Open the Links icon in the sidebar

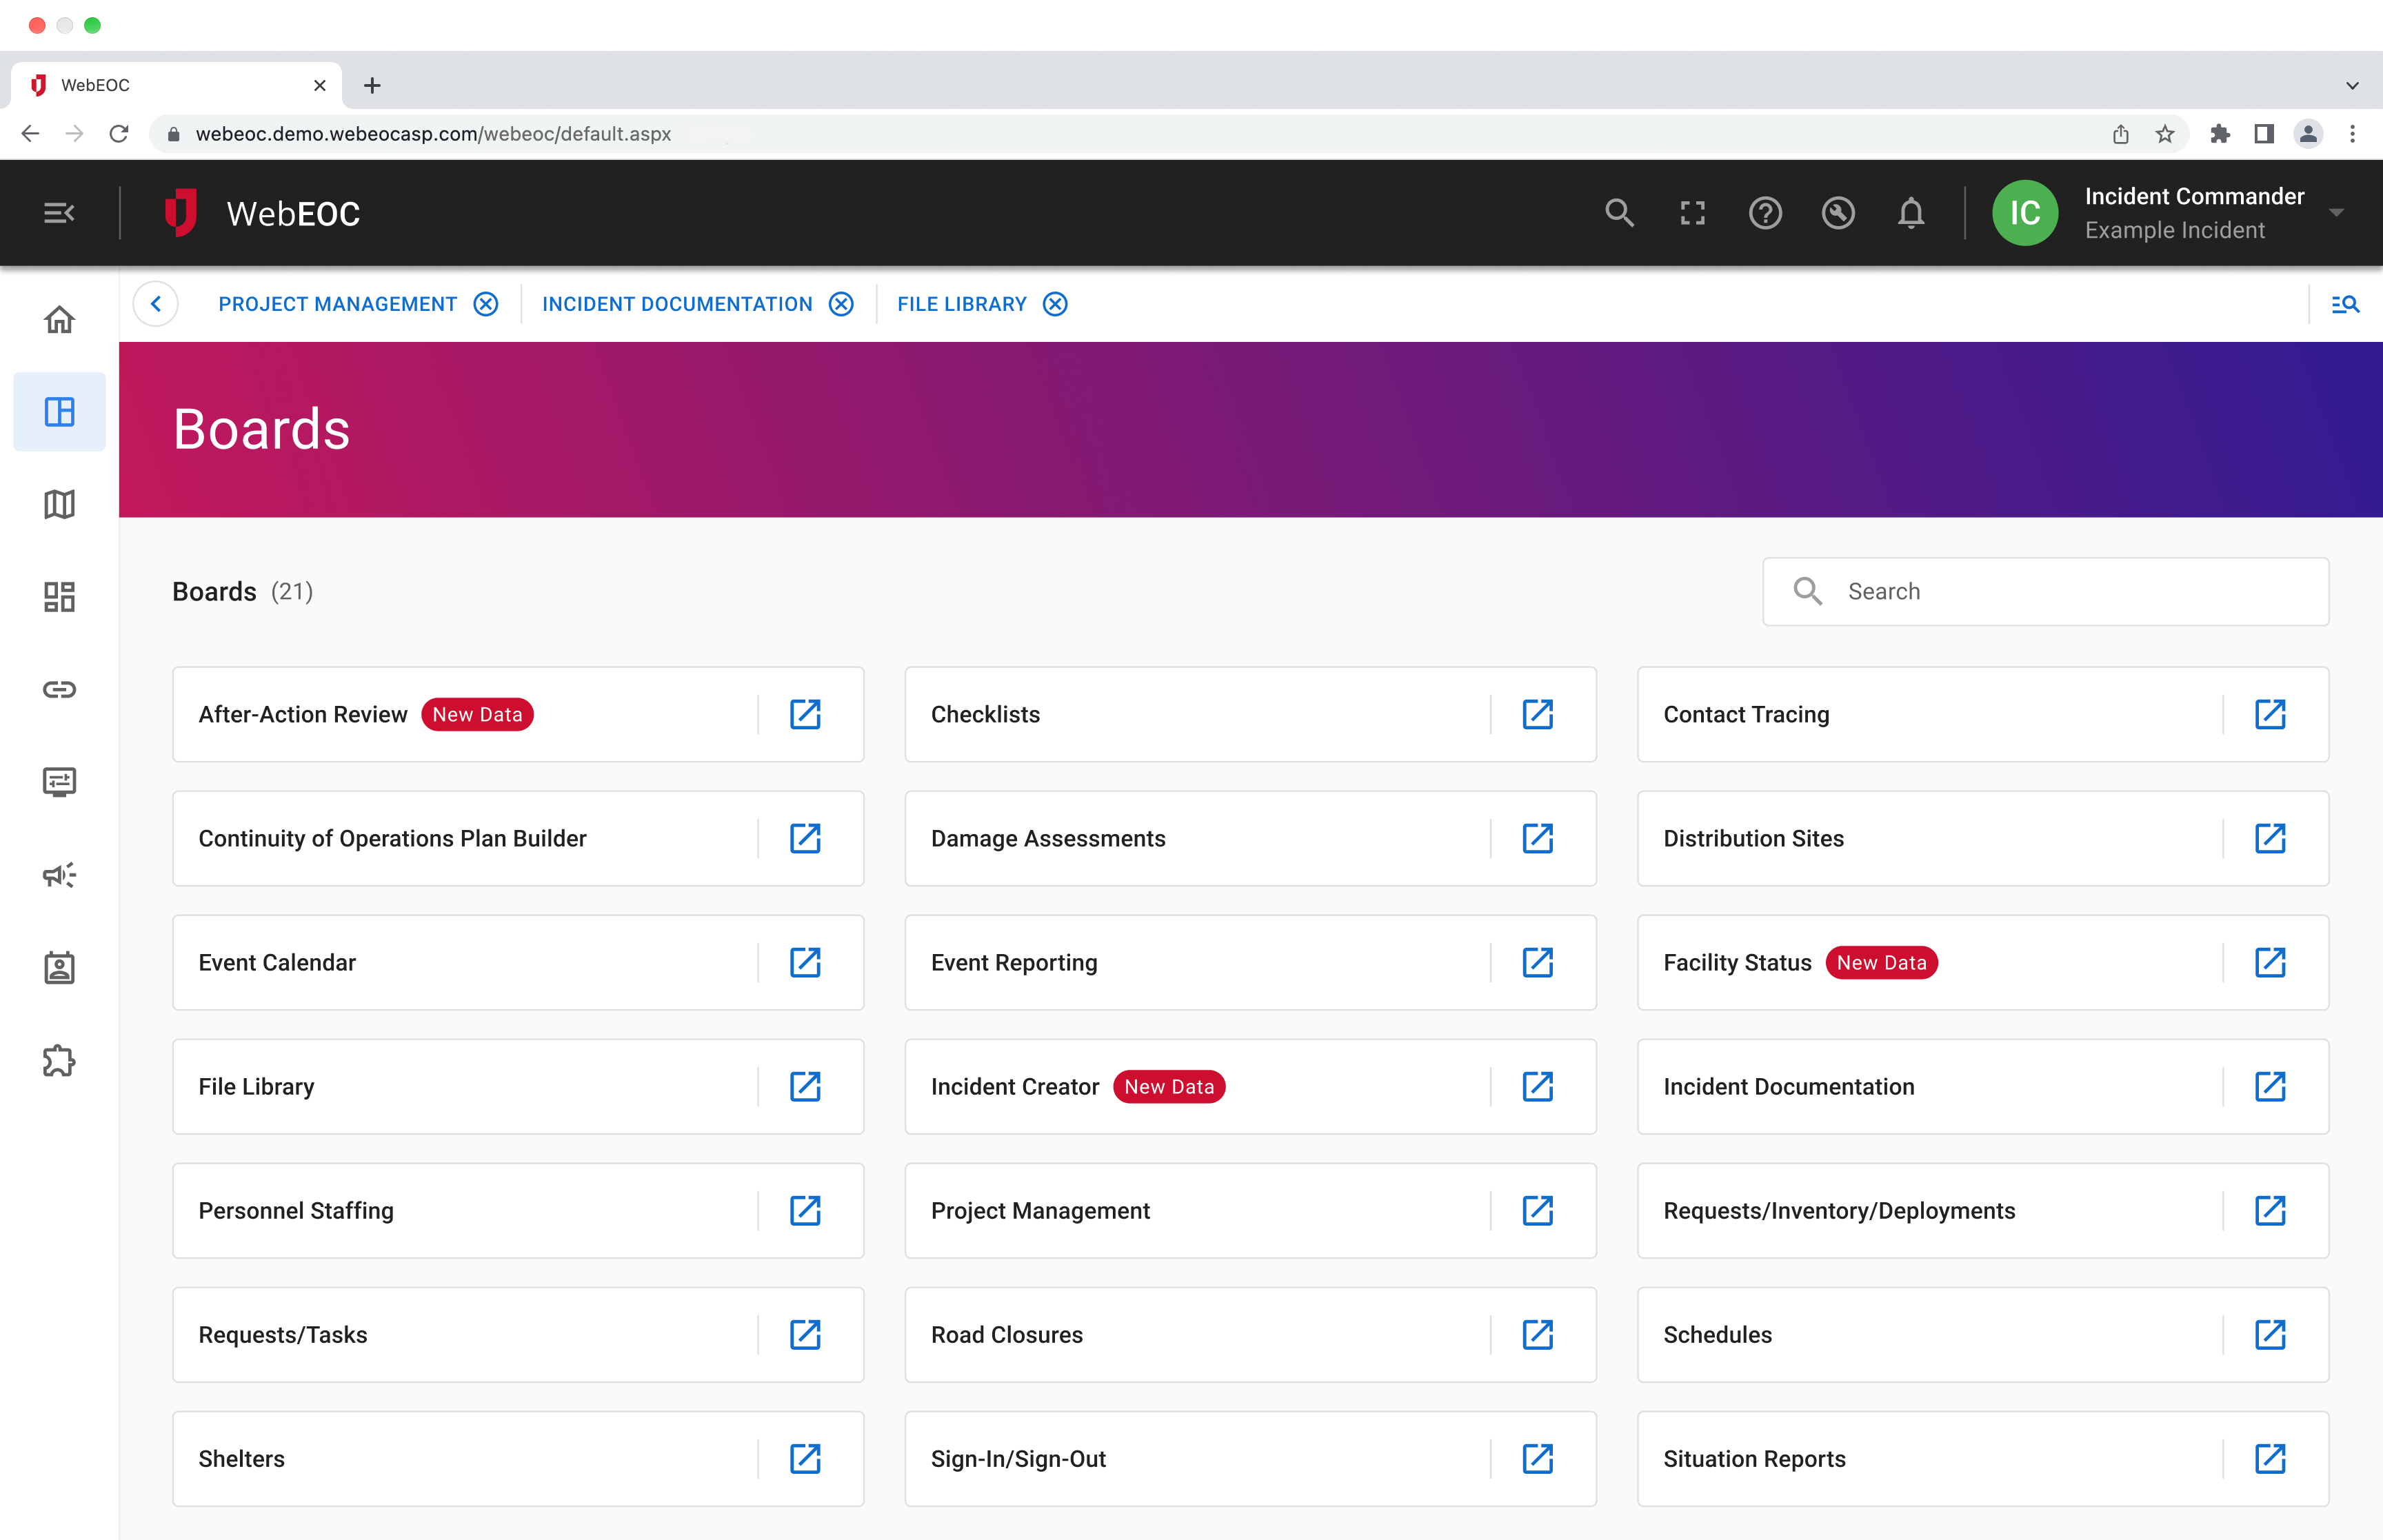pos(59,689)
